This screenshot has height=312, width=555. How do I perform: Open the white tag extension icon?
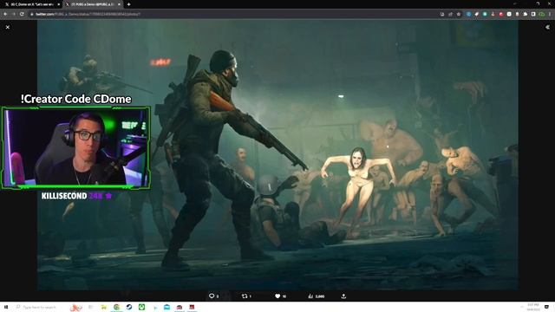(x=477, y=14)
